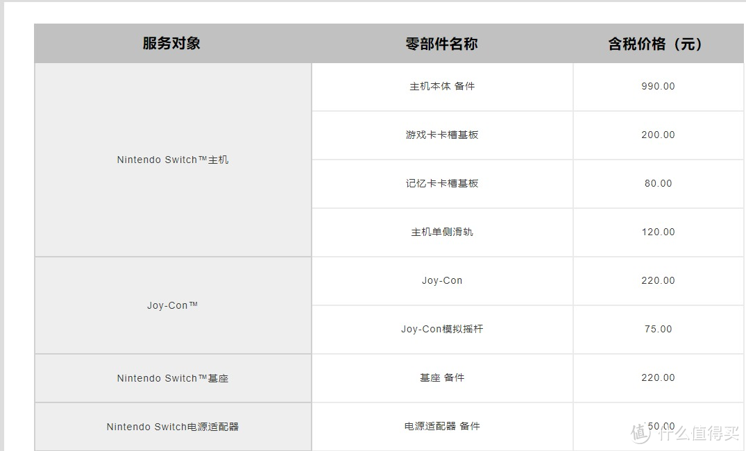
Task: Select the 主机本体 备件 cell
Action: click(442, 87)
